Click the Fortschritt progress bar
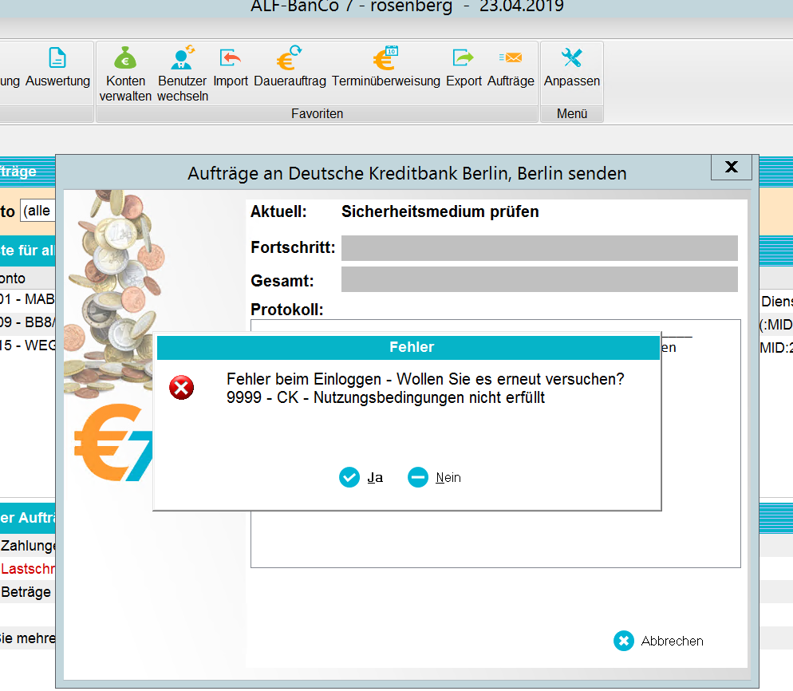This screenshot has height=691, width=793. coord(539,248)
